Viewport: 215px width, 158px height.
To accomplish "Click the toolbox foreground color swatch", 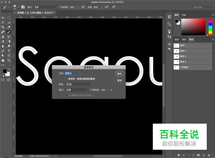I will [5, 71].
